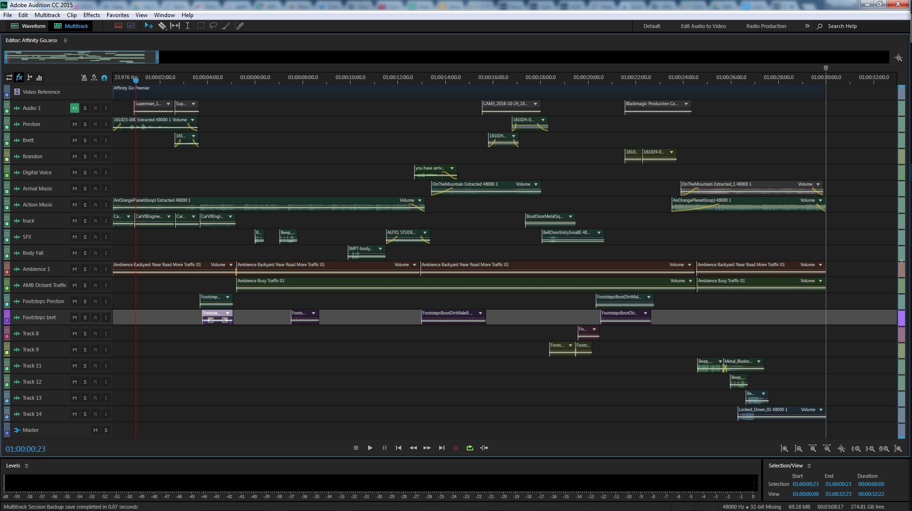Expand more workspaces chevron
Viewport: 912px width, 511px height.
tap(807, 26)
